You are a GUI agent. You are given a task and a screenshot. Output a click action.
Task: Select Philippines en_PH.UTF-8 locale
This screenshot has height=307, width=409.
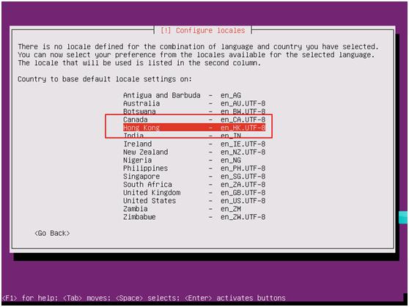pyautogui.click(x=194, y=169)
